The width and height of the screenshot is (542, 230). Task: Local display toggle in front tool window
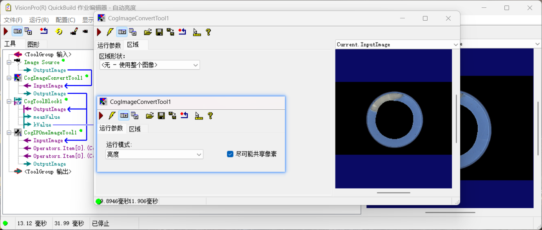point(124,116)
